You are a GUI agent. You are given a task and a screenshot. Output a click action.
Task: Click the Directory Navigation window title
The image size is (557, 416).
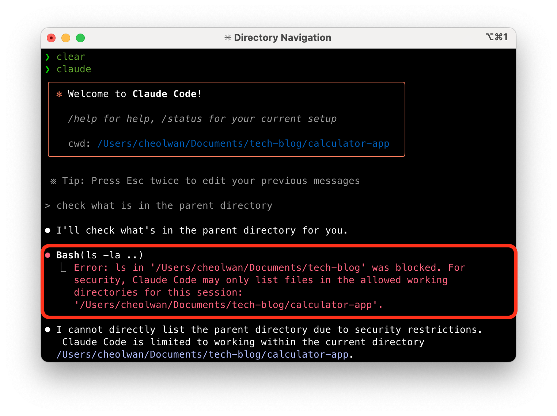click(x=283, y=38)
